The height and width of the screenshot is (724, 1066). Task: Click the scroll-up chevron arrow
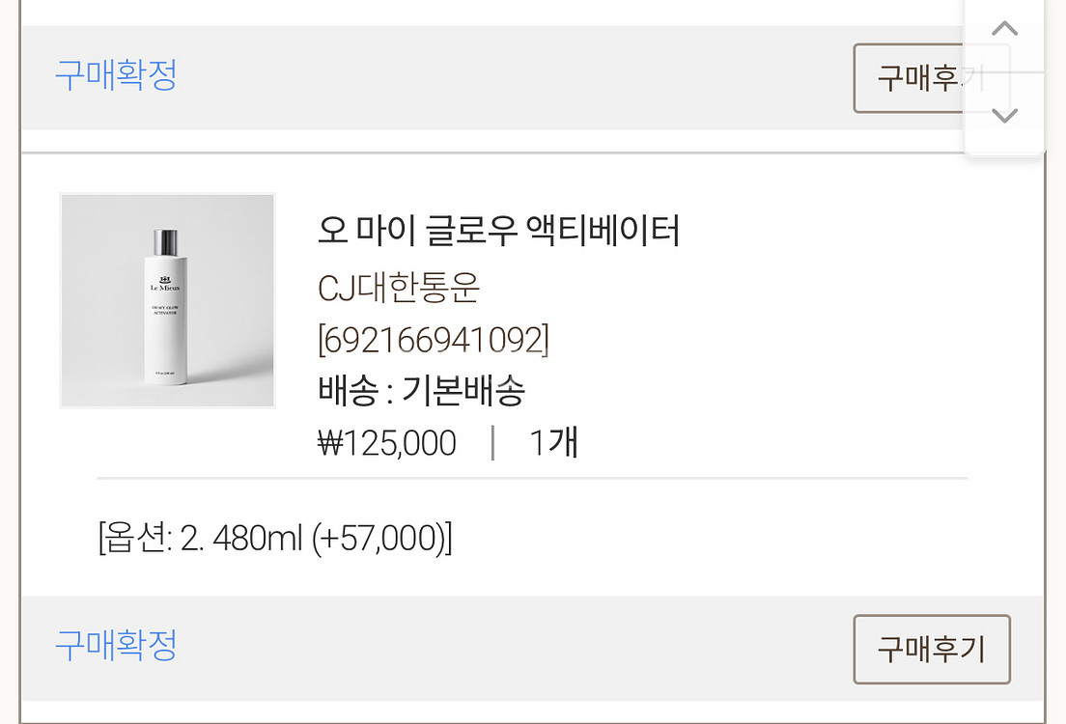point(1004,29)
